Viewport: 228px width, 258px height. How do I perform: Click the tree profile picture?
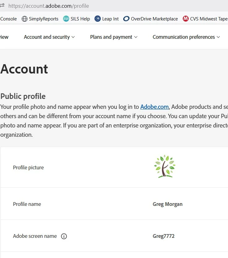pos(165,166)
